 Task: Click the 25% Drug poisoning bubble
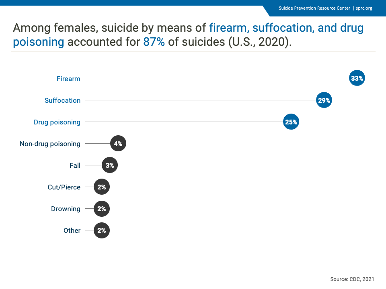click(x=291, y=122)
